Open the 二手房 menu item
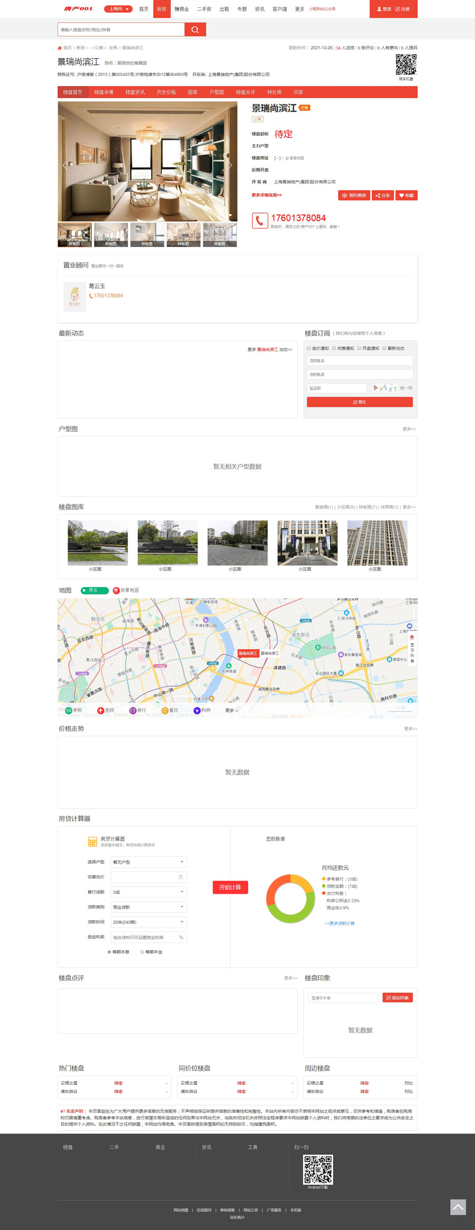The image size is (475, 1230). coord(204,9)
